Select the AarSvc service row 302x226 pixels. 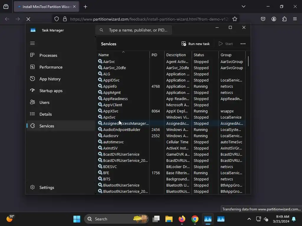[171, 62]
